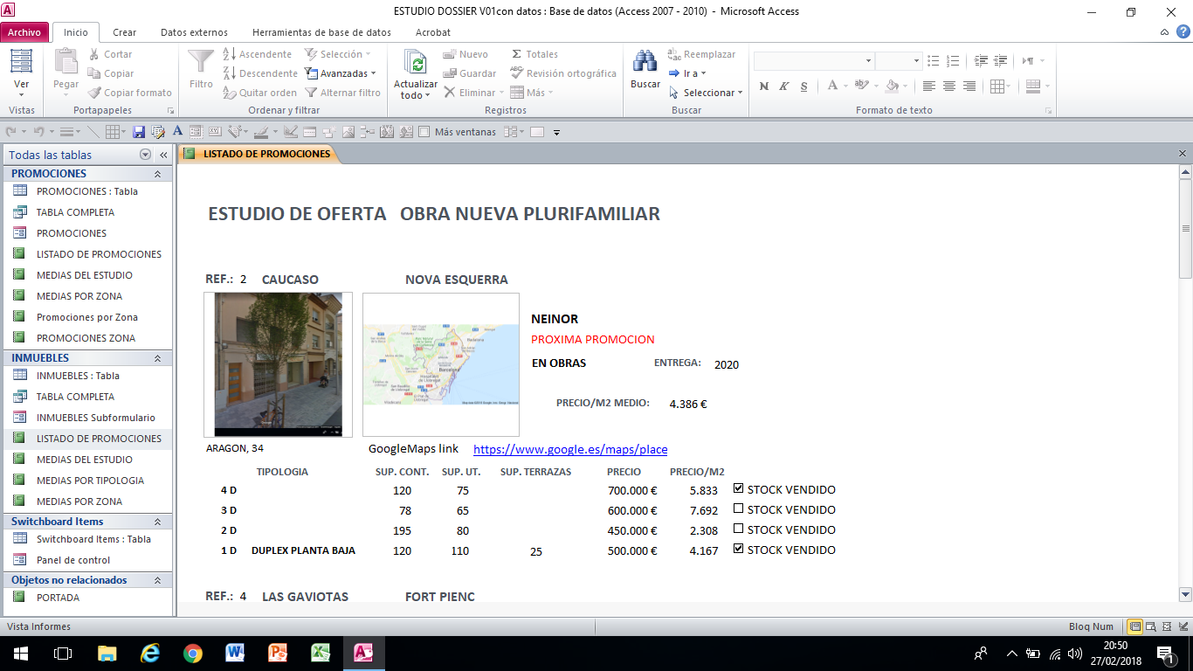Click the Pegar clipboard icon
Viewport: 1193px width, 671px height.
tap(66, 62)
